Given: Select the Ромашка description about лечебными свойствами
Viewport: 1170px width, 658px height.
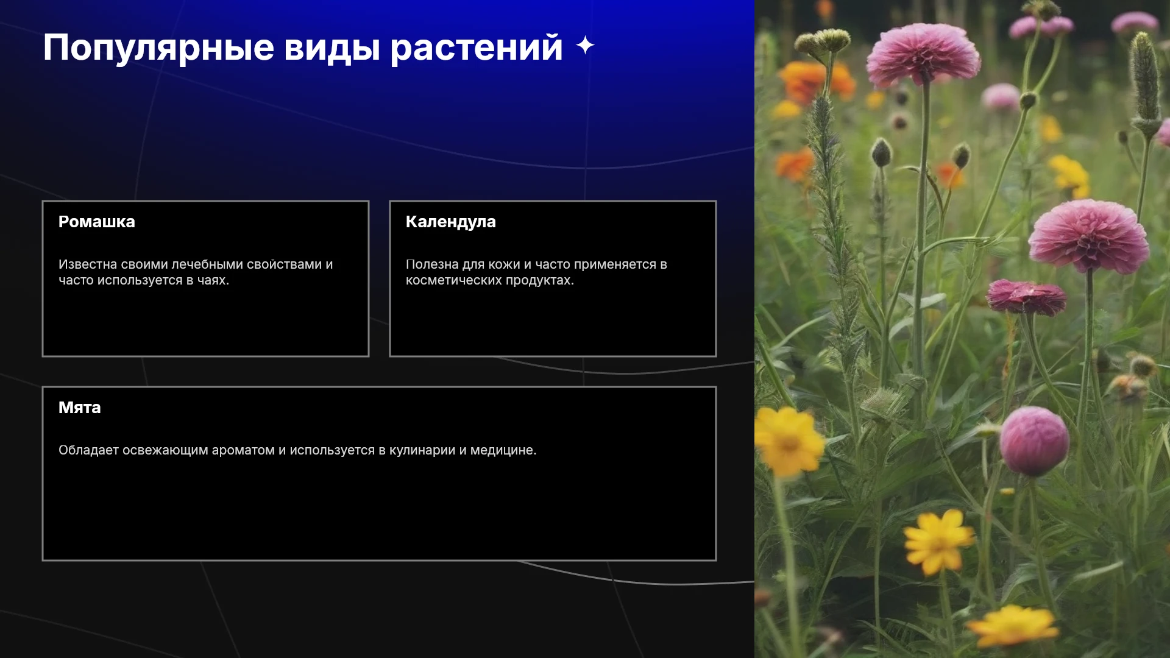Looking at the screenshot, I should coord(196,272).
